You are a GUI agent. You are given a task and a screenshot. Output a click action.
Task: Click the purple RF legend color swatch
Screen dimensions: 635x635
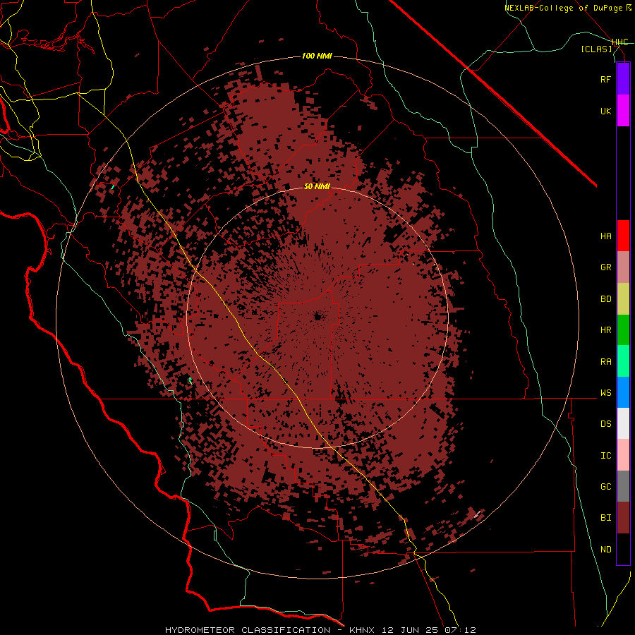tap(623, 79)
